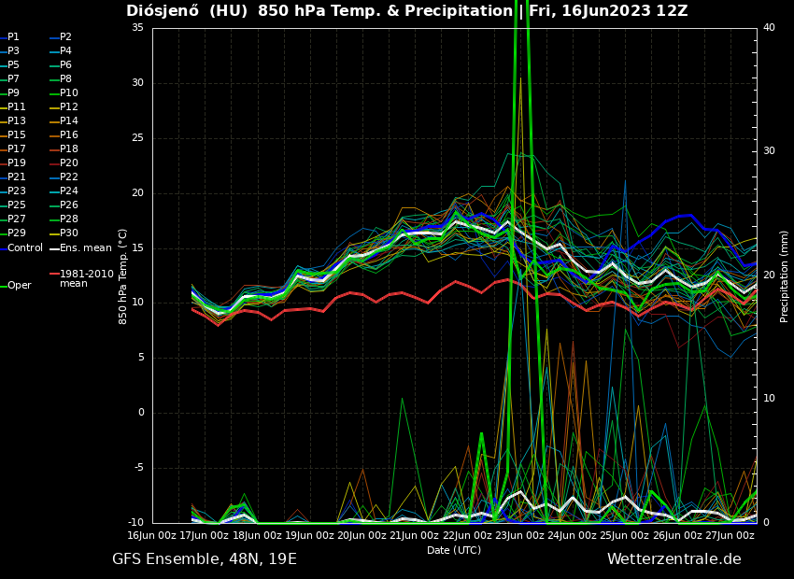Click the Precipitation (mm) axis label
Screen dimensions: 794x579
pyautogui.click(x=785, y=275)
